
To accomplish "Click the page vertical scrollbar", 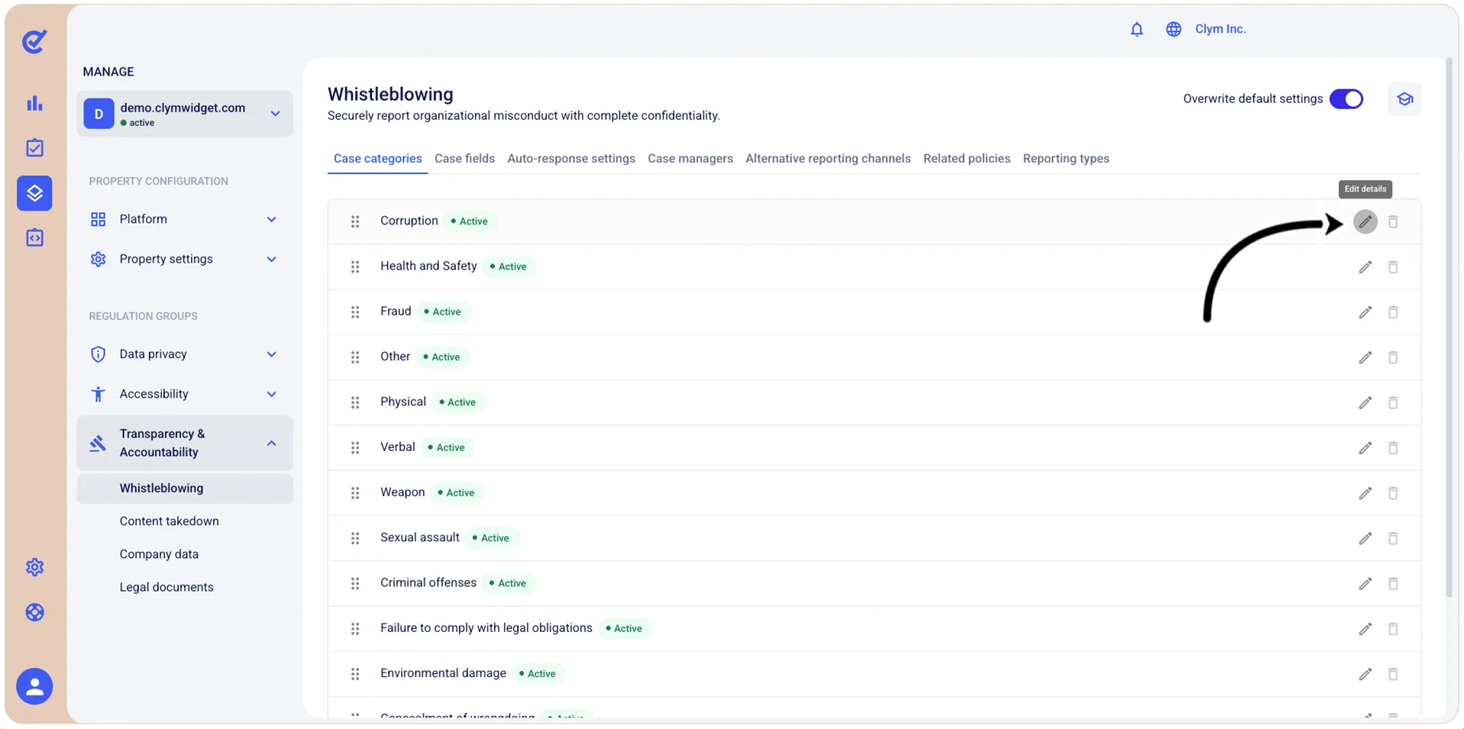I will (x=1449, y=328).
